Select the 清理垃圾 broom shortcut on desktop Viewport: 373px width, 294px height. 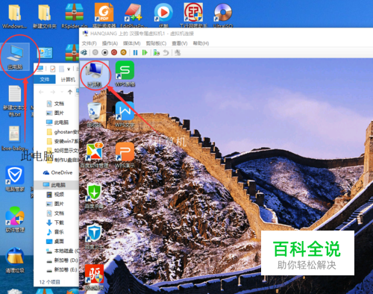[15, 260]
